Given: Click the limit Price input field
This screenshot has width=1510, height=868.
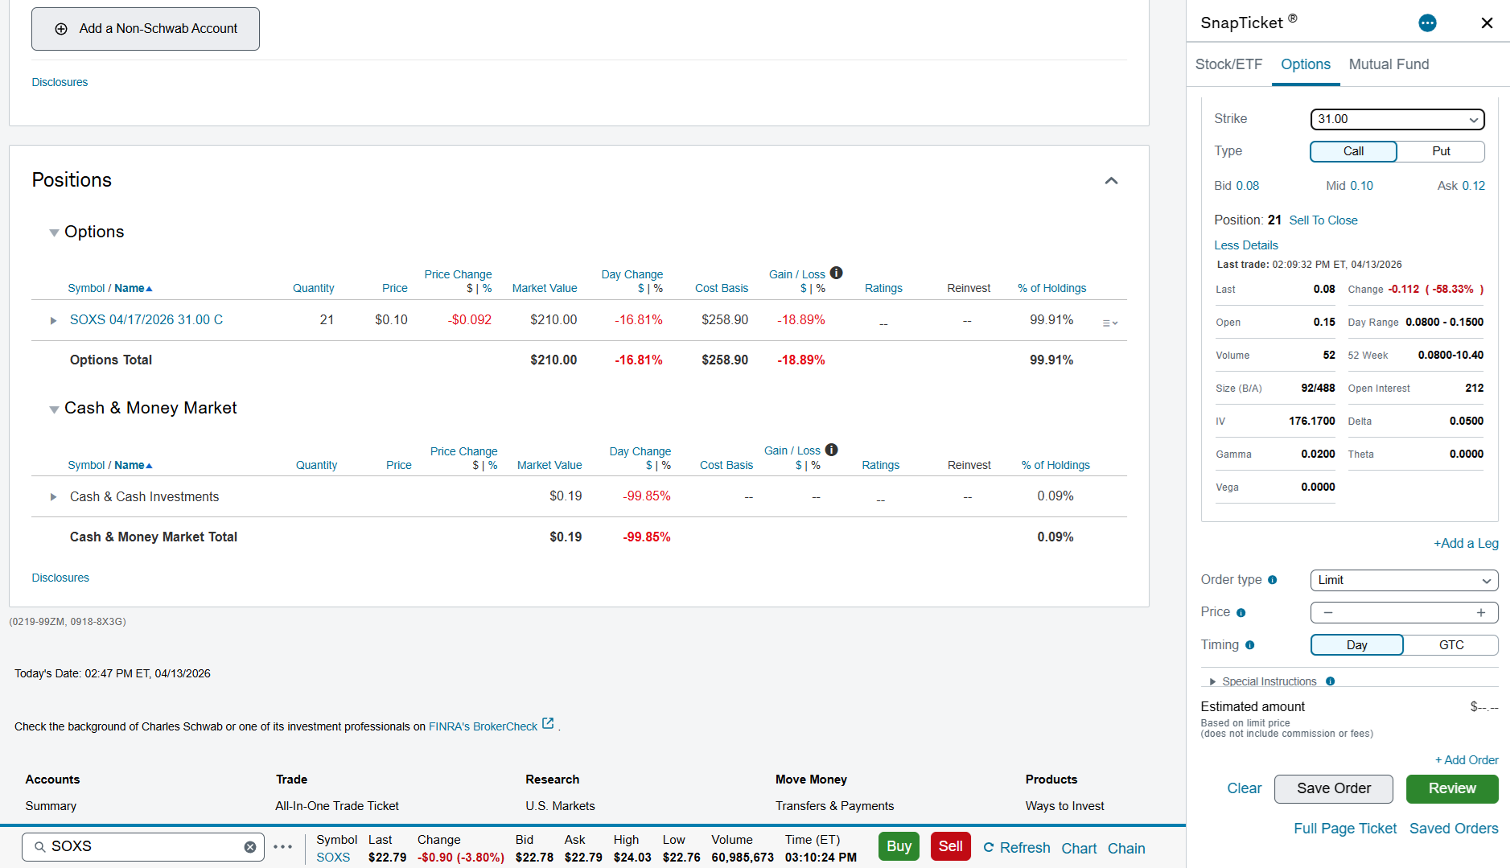Looking at the screenshot, I should [x=1405, y=613].
